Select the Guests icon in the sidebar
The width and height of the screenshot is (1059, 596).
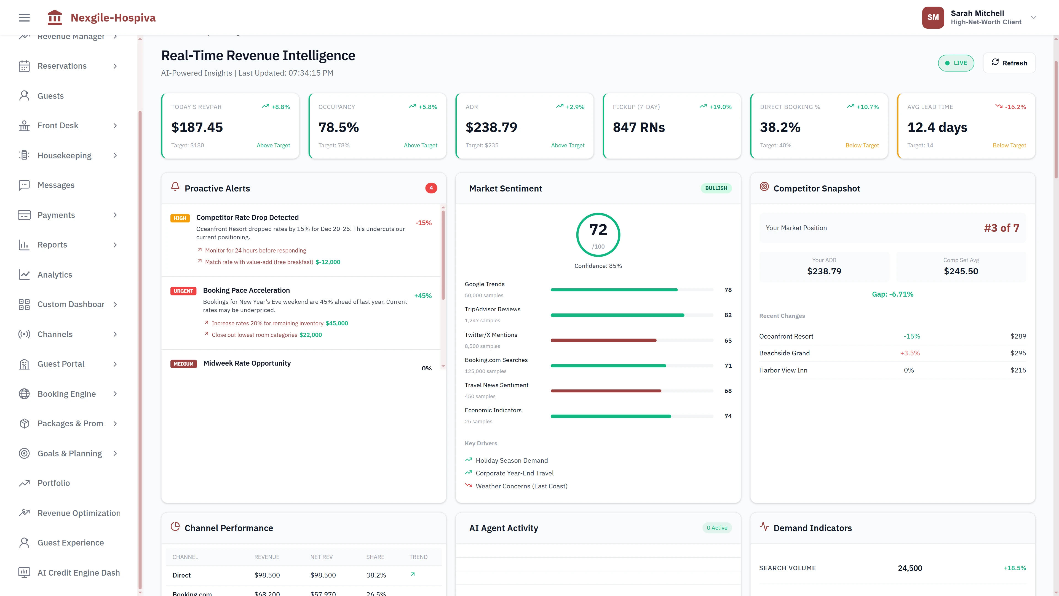[24, 95]
